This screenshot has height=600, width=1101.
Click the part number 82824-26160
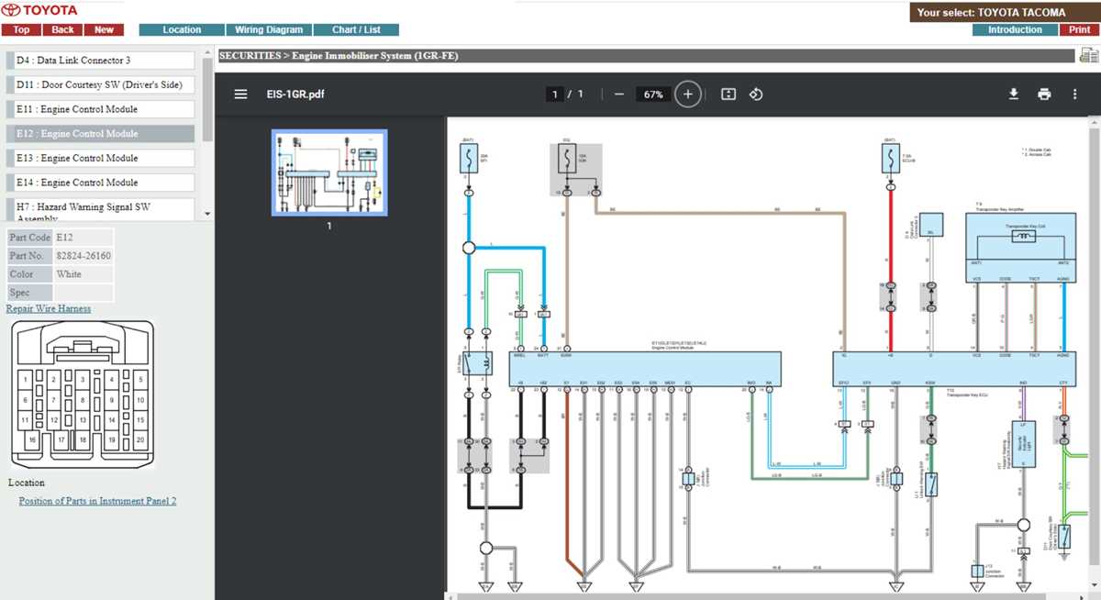point(83,256)
